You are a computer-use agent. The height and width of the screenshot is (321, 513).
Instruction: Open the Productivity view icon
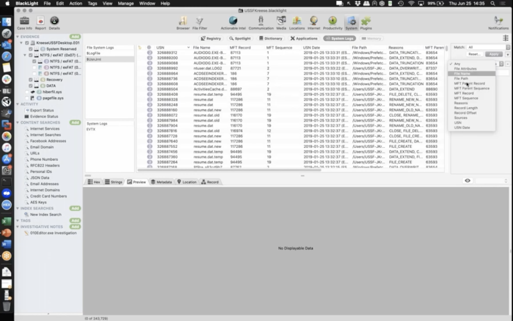[333, 21]
